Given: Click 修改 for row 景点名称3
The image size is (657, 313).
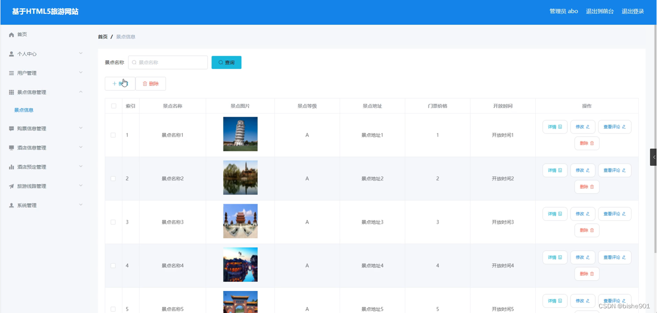Looking at the screenshot, I should [x=583, y=214].
